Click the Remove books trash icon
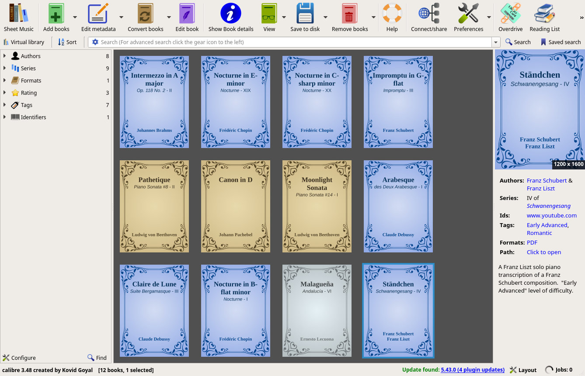The width and height of the screenshot is (585, 376). [349, 13]
